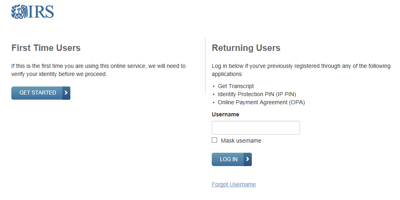Click the identity verification paragraph text
The width and height of the screenshot is (400, 200).
click(x=98, y=70)
